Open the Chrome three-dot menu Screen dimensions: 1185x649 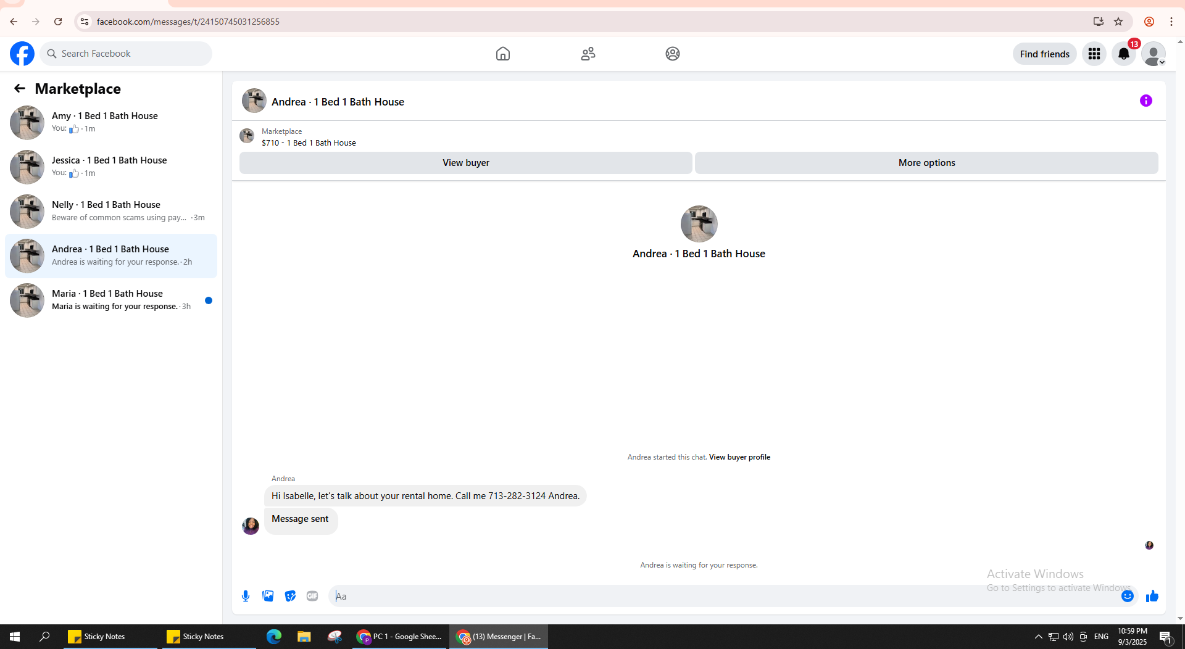click(1171, 22)
